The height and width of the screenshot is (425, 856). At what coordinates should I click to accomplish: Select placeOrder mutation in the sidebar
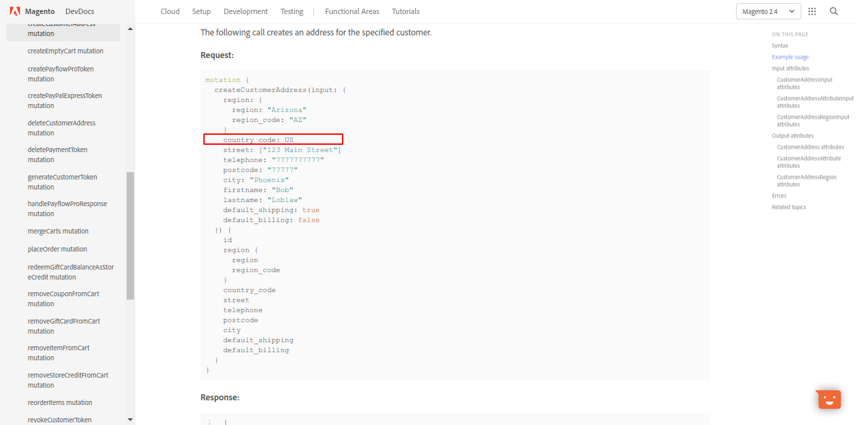point(57,249)
